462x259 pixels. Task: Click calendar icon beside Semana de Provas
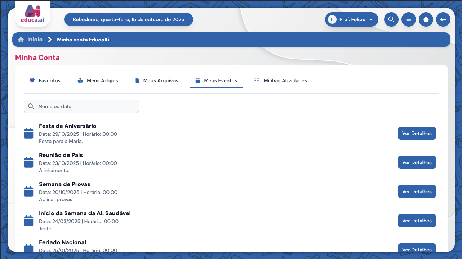[28, 191]
